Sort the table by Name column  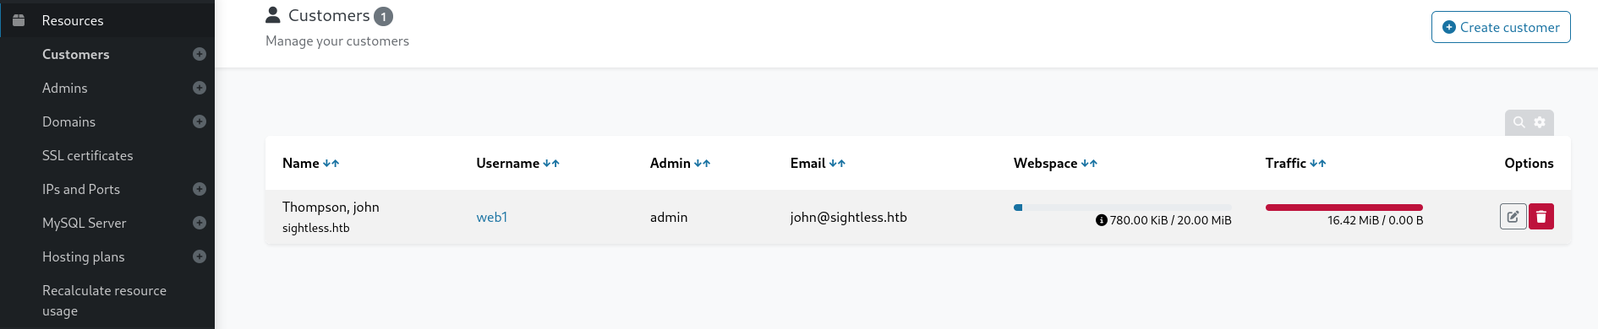[x=331, y=164]
